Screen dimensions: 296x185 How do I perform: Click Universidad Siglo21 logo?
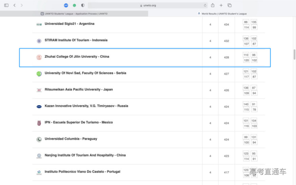39,24
